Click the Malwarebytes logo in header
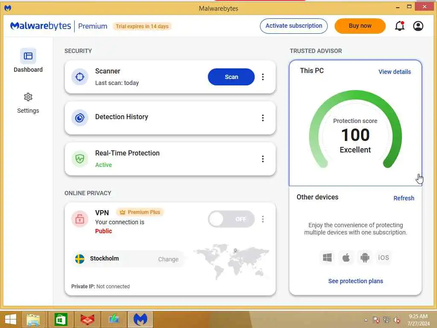Screen dimensions: 437x328 [x=41, y=26]
